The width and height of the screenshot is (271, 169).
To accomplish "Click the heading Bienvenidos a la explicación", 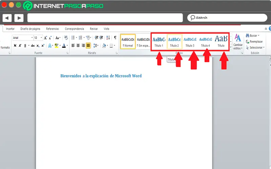I will point(101,76).
